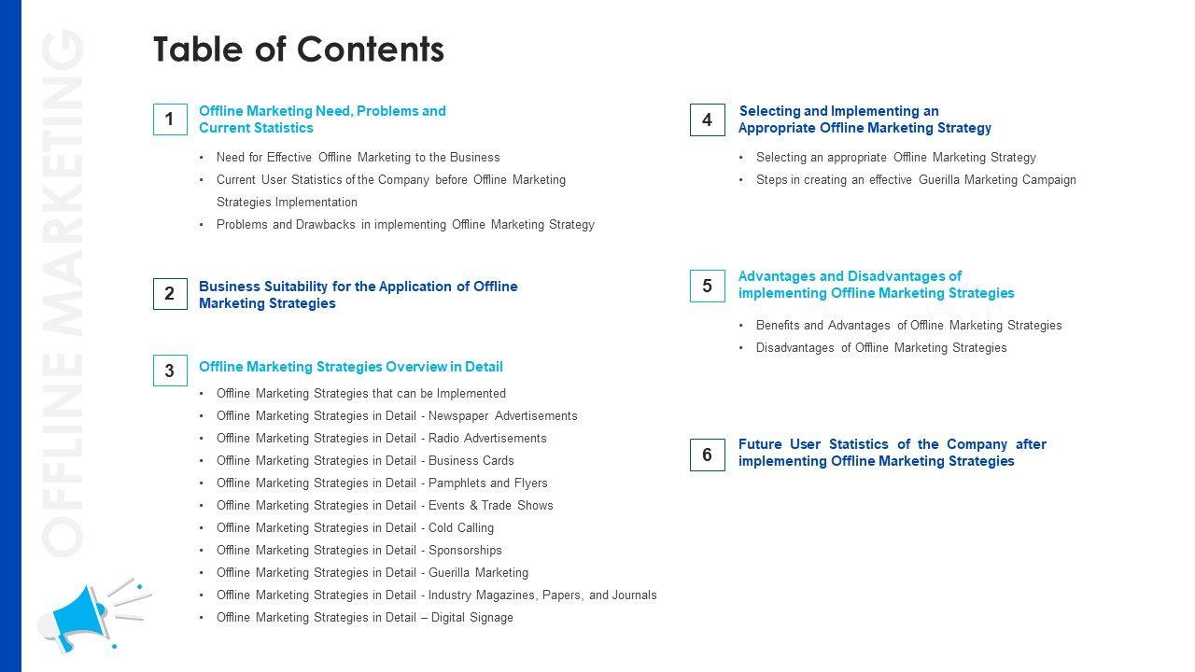Open 'Future User Statistics of the Company' heading
1195x672 pixels.
point(892,453)
